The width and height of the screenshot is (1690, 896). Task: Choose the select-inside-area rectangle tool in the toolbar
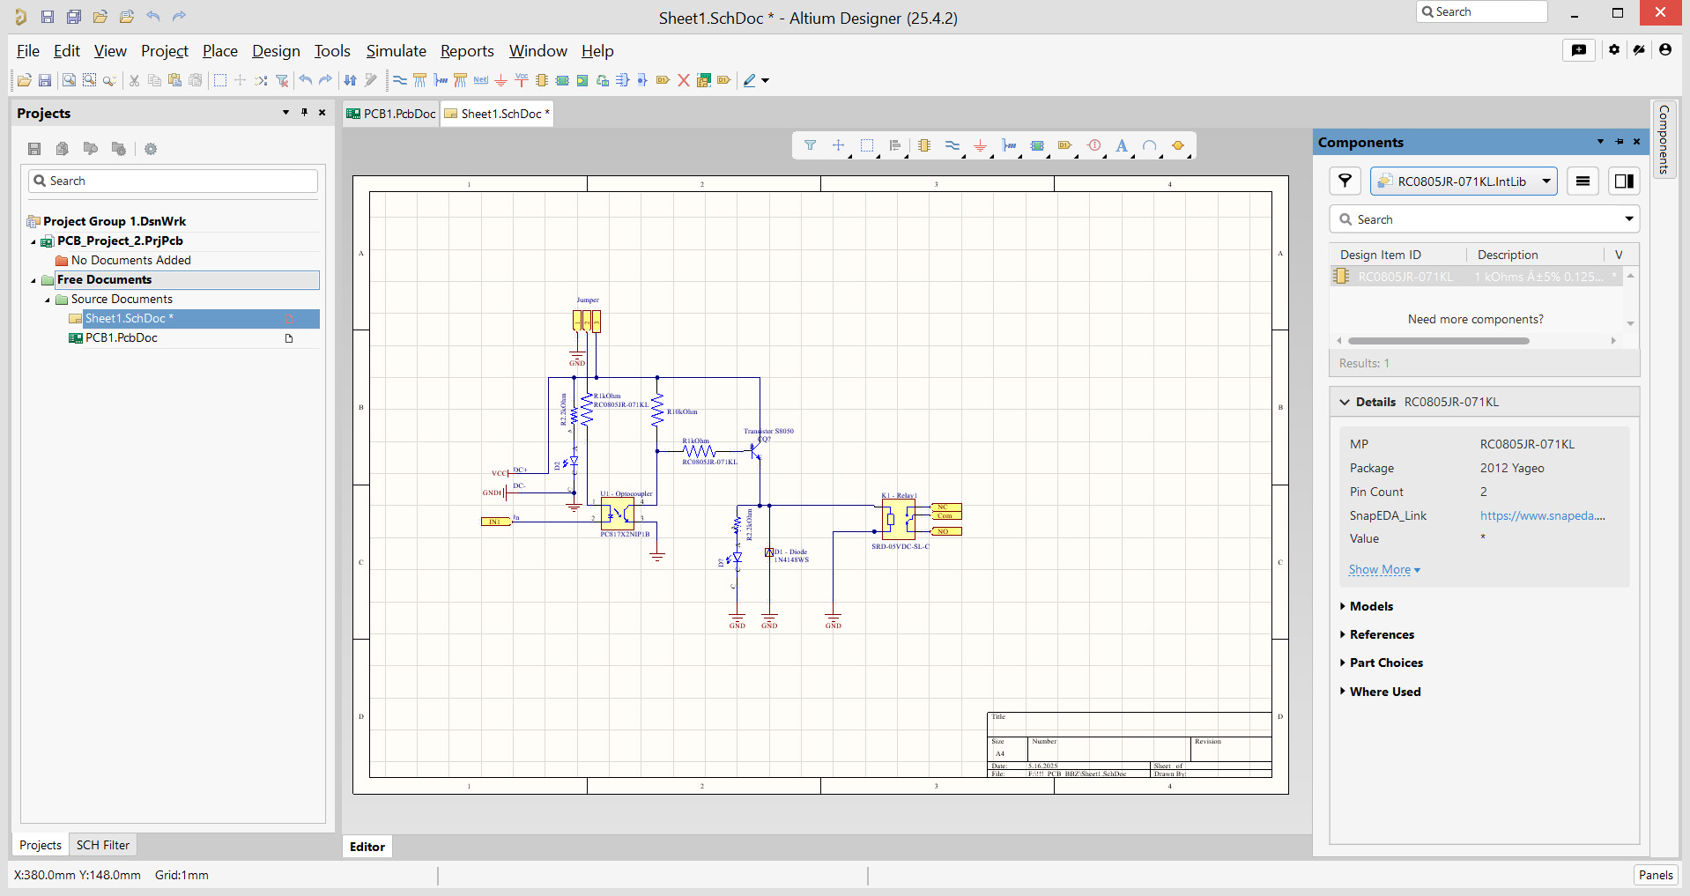click(220, 80)
